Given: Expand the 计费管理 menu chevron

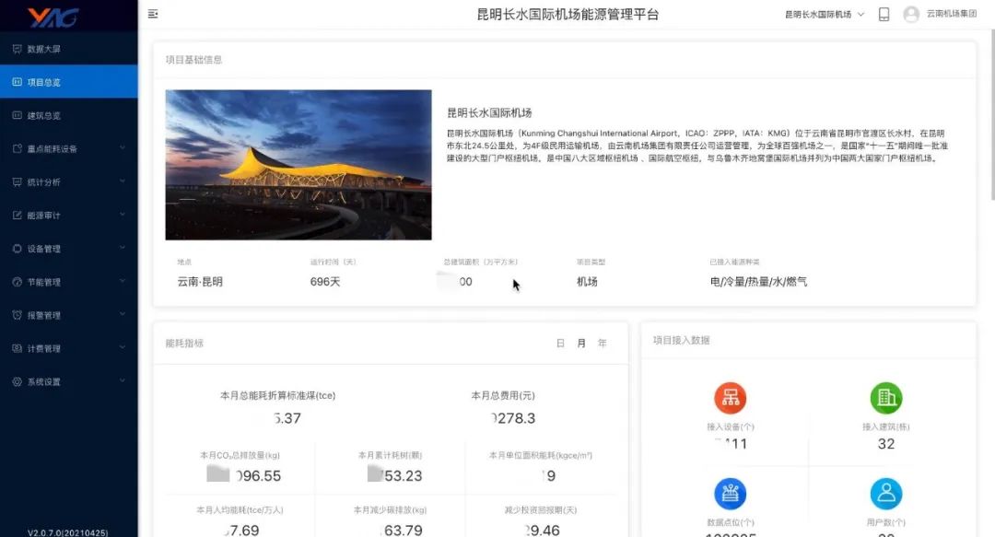Looking at the screenshot, I should (123, 348).
